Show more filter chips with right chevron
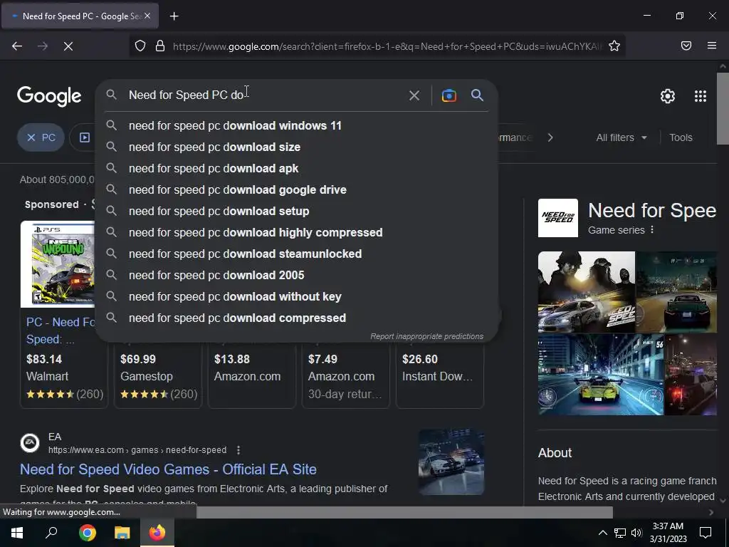 (x=550, y=137)
